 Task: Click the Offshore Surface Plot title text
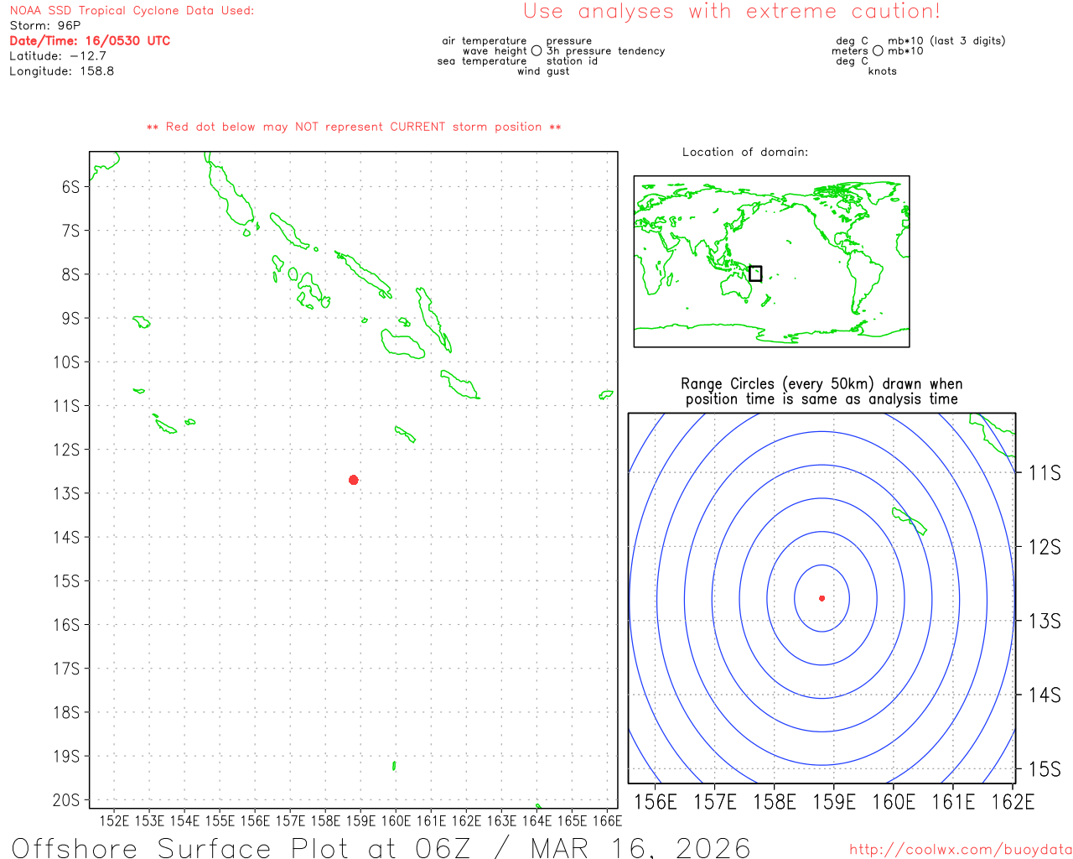381,847
